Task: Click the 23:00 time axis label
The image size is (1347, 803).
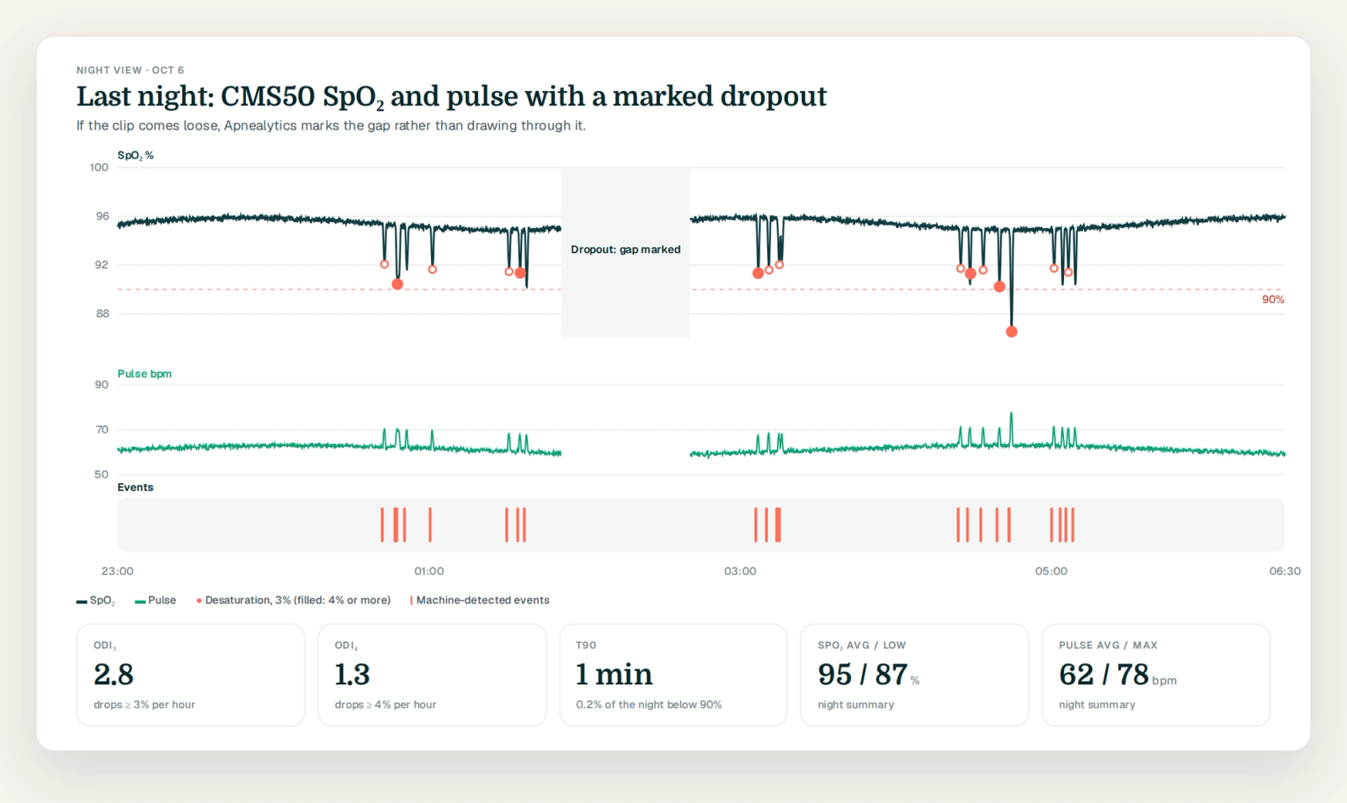Action: 117,571
